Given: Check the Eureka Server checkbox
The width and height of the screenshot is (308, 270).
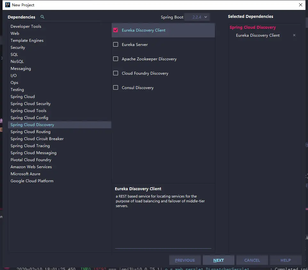Looking at the screenshot, I should 116,44.
